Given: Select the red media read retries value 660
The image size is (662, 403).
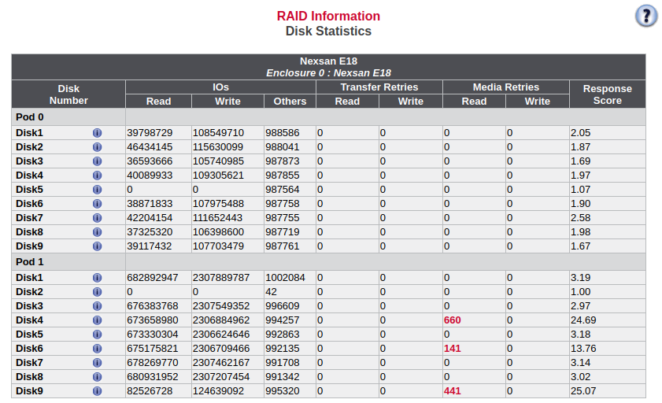Looking at the screenshot, I should pos(452,320).
